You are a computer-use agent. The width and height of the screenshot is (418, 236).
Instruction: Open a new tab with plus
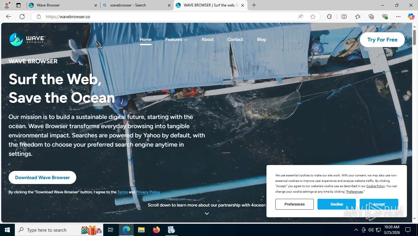click(254, 5)
